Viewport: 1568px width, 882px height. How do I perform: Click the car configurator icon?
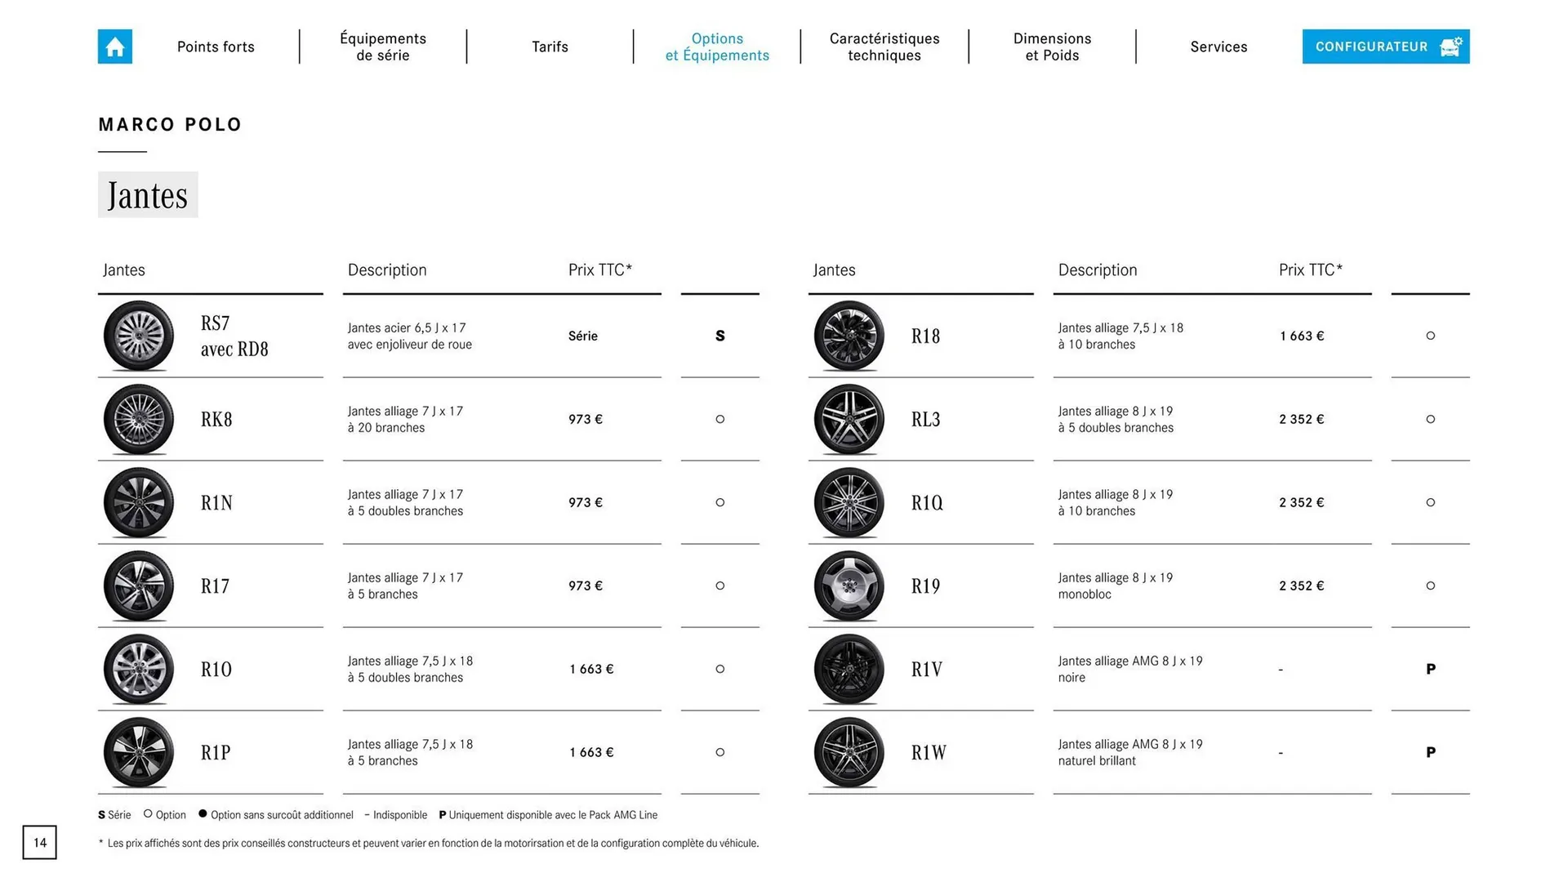coord(1450,47)
